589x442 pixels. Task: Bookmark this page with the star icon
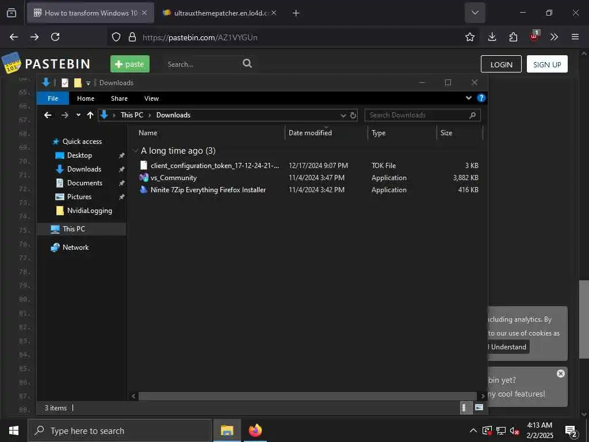[x=469, y=37]
